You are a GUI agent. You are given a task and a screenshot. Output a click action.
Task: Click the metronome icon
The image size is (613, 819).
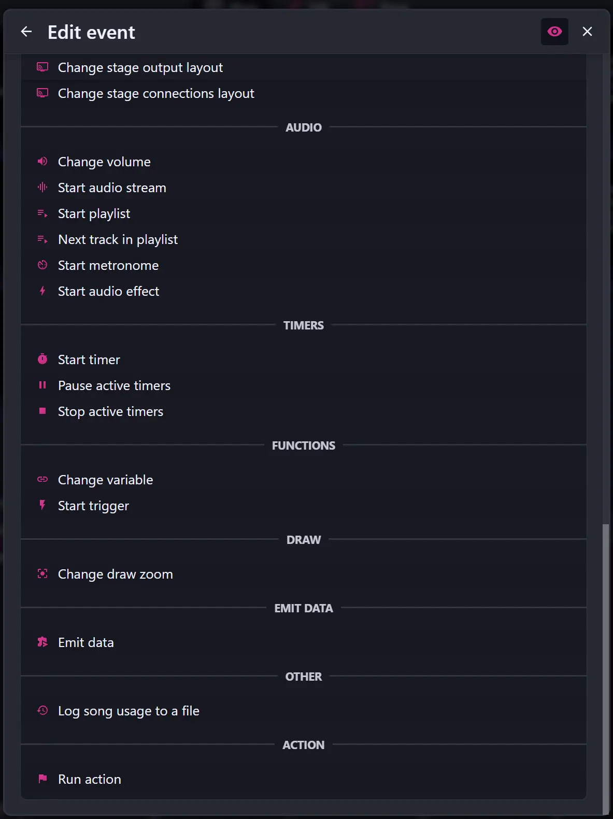coord(42,265)
